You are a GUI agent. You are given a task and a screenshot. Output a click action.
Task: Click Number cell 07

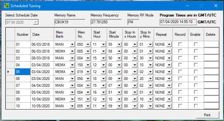point(22,86)
